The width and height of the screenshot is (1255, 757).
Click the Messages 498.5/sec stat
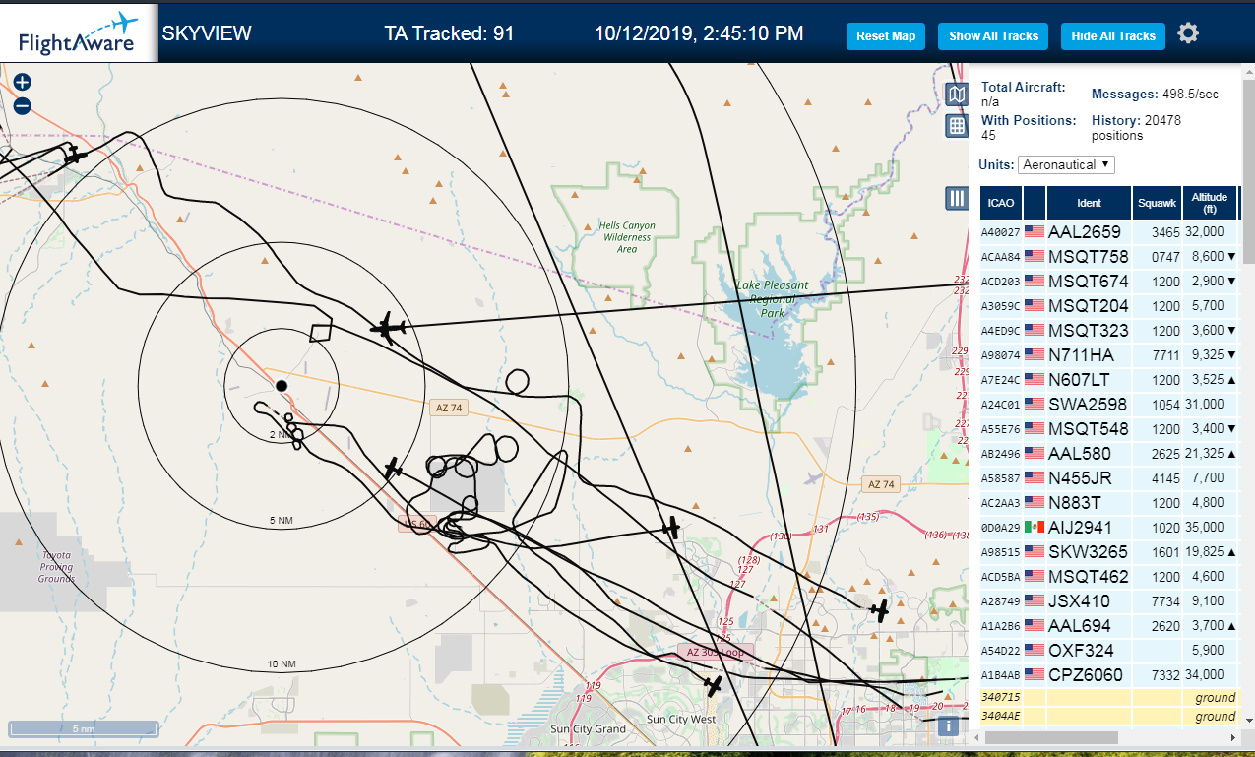click(1156, 94)
